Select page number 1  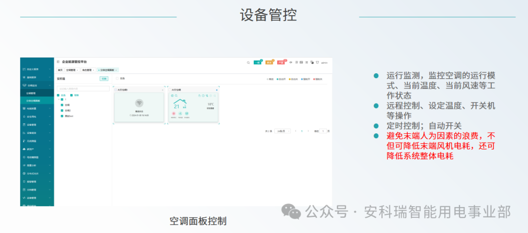[x=302, y=131]
